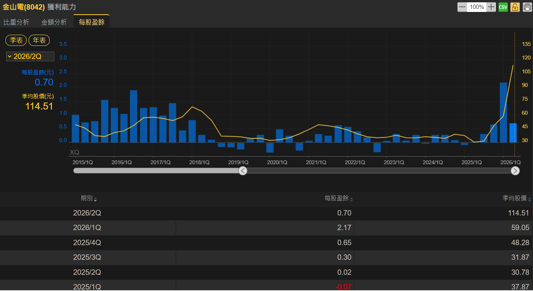Viewport: 533px width, 291px height.
Task: Click the 2020/1Q axis label
Action: tap(277, 163)
